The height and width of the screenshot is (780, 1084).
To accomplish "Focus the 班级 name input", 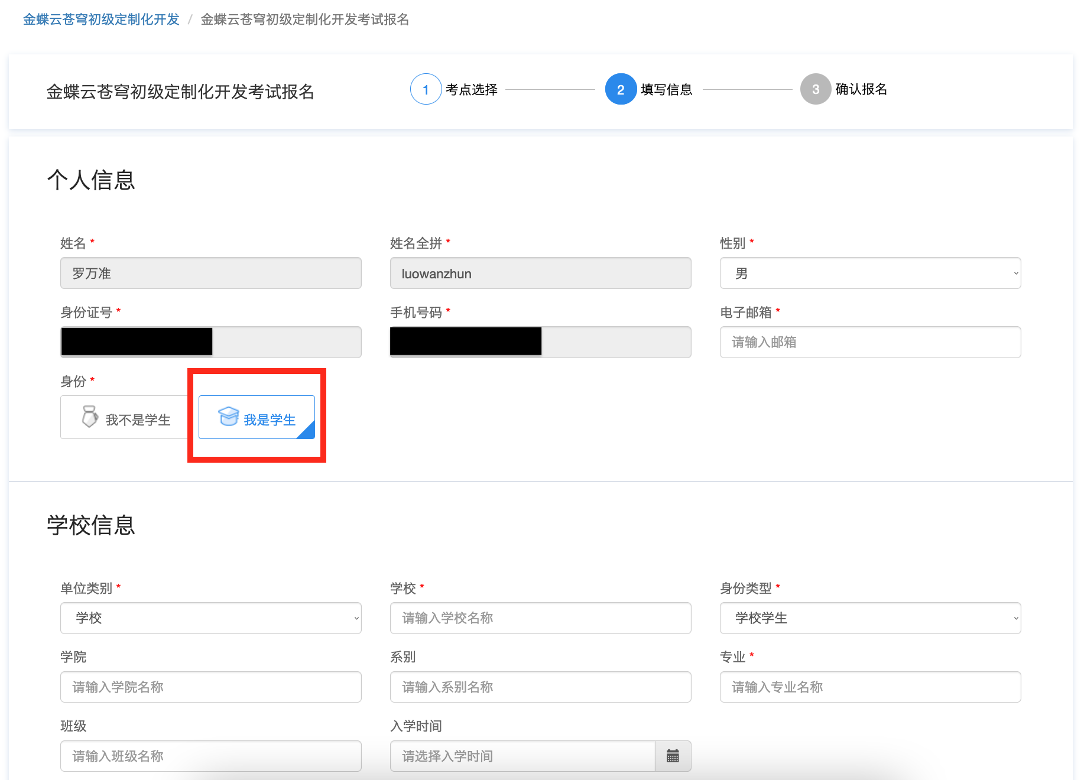I will pyautogui.click(x=210, y=756).
